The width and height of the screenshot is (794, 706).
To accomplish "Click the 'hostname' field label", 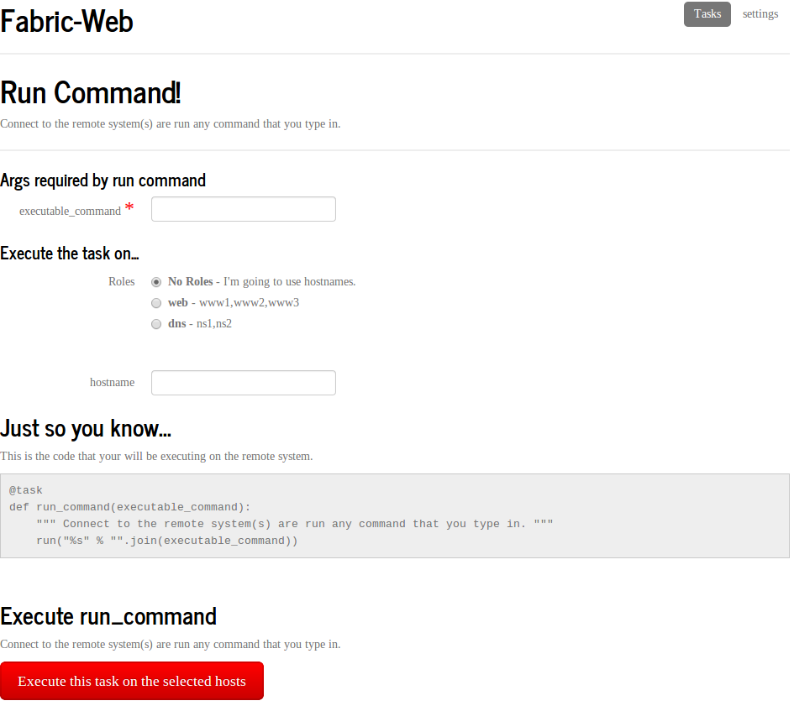I will pyautogui.click(x=112, y=383).
